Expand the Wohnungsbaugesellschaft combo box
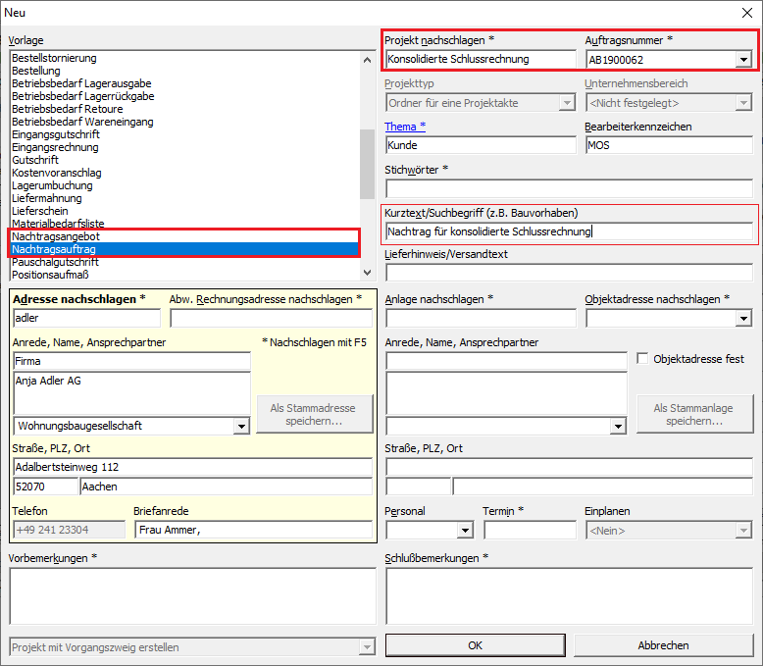This screenshot has width=763, height=666. coord(241,427)
